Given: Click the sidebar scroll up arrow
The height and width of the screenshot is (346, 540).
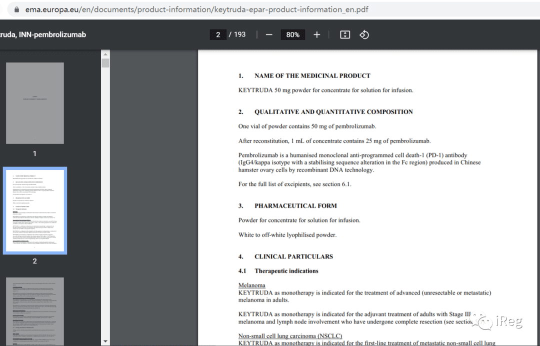Looking at the screenshot, I should pyautogui.click(x=105, y=54).
